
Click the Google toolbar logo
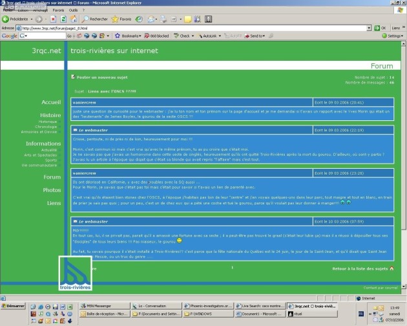coord(10,36)
